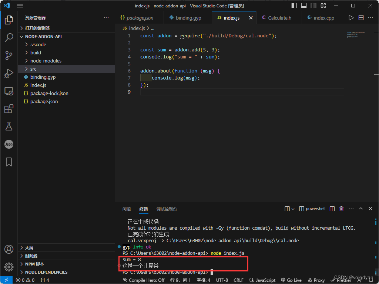Switch to binding.gyp tab
The width and height of the screenshot is (379, 284).
point(188,18)
